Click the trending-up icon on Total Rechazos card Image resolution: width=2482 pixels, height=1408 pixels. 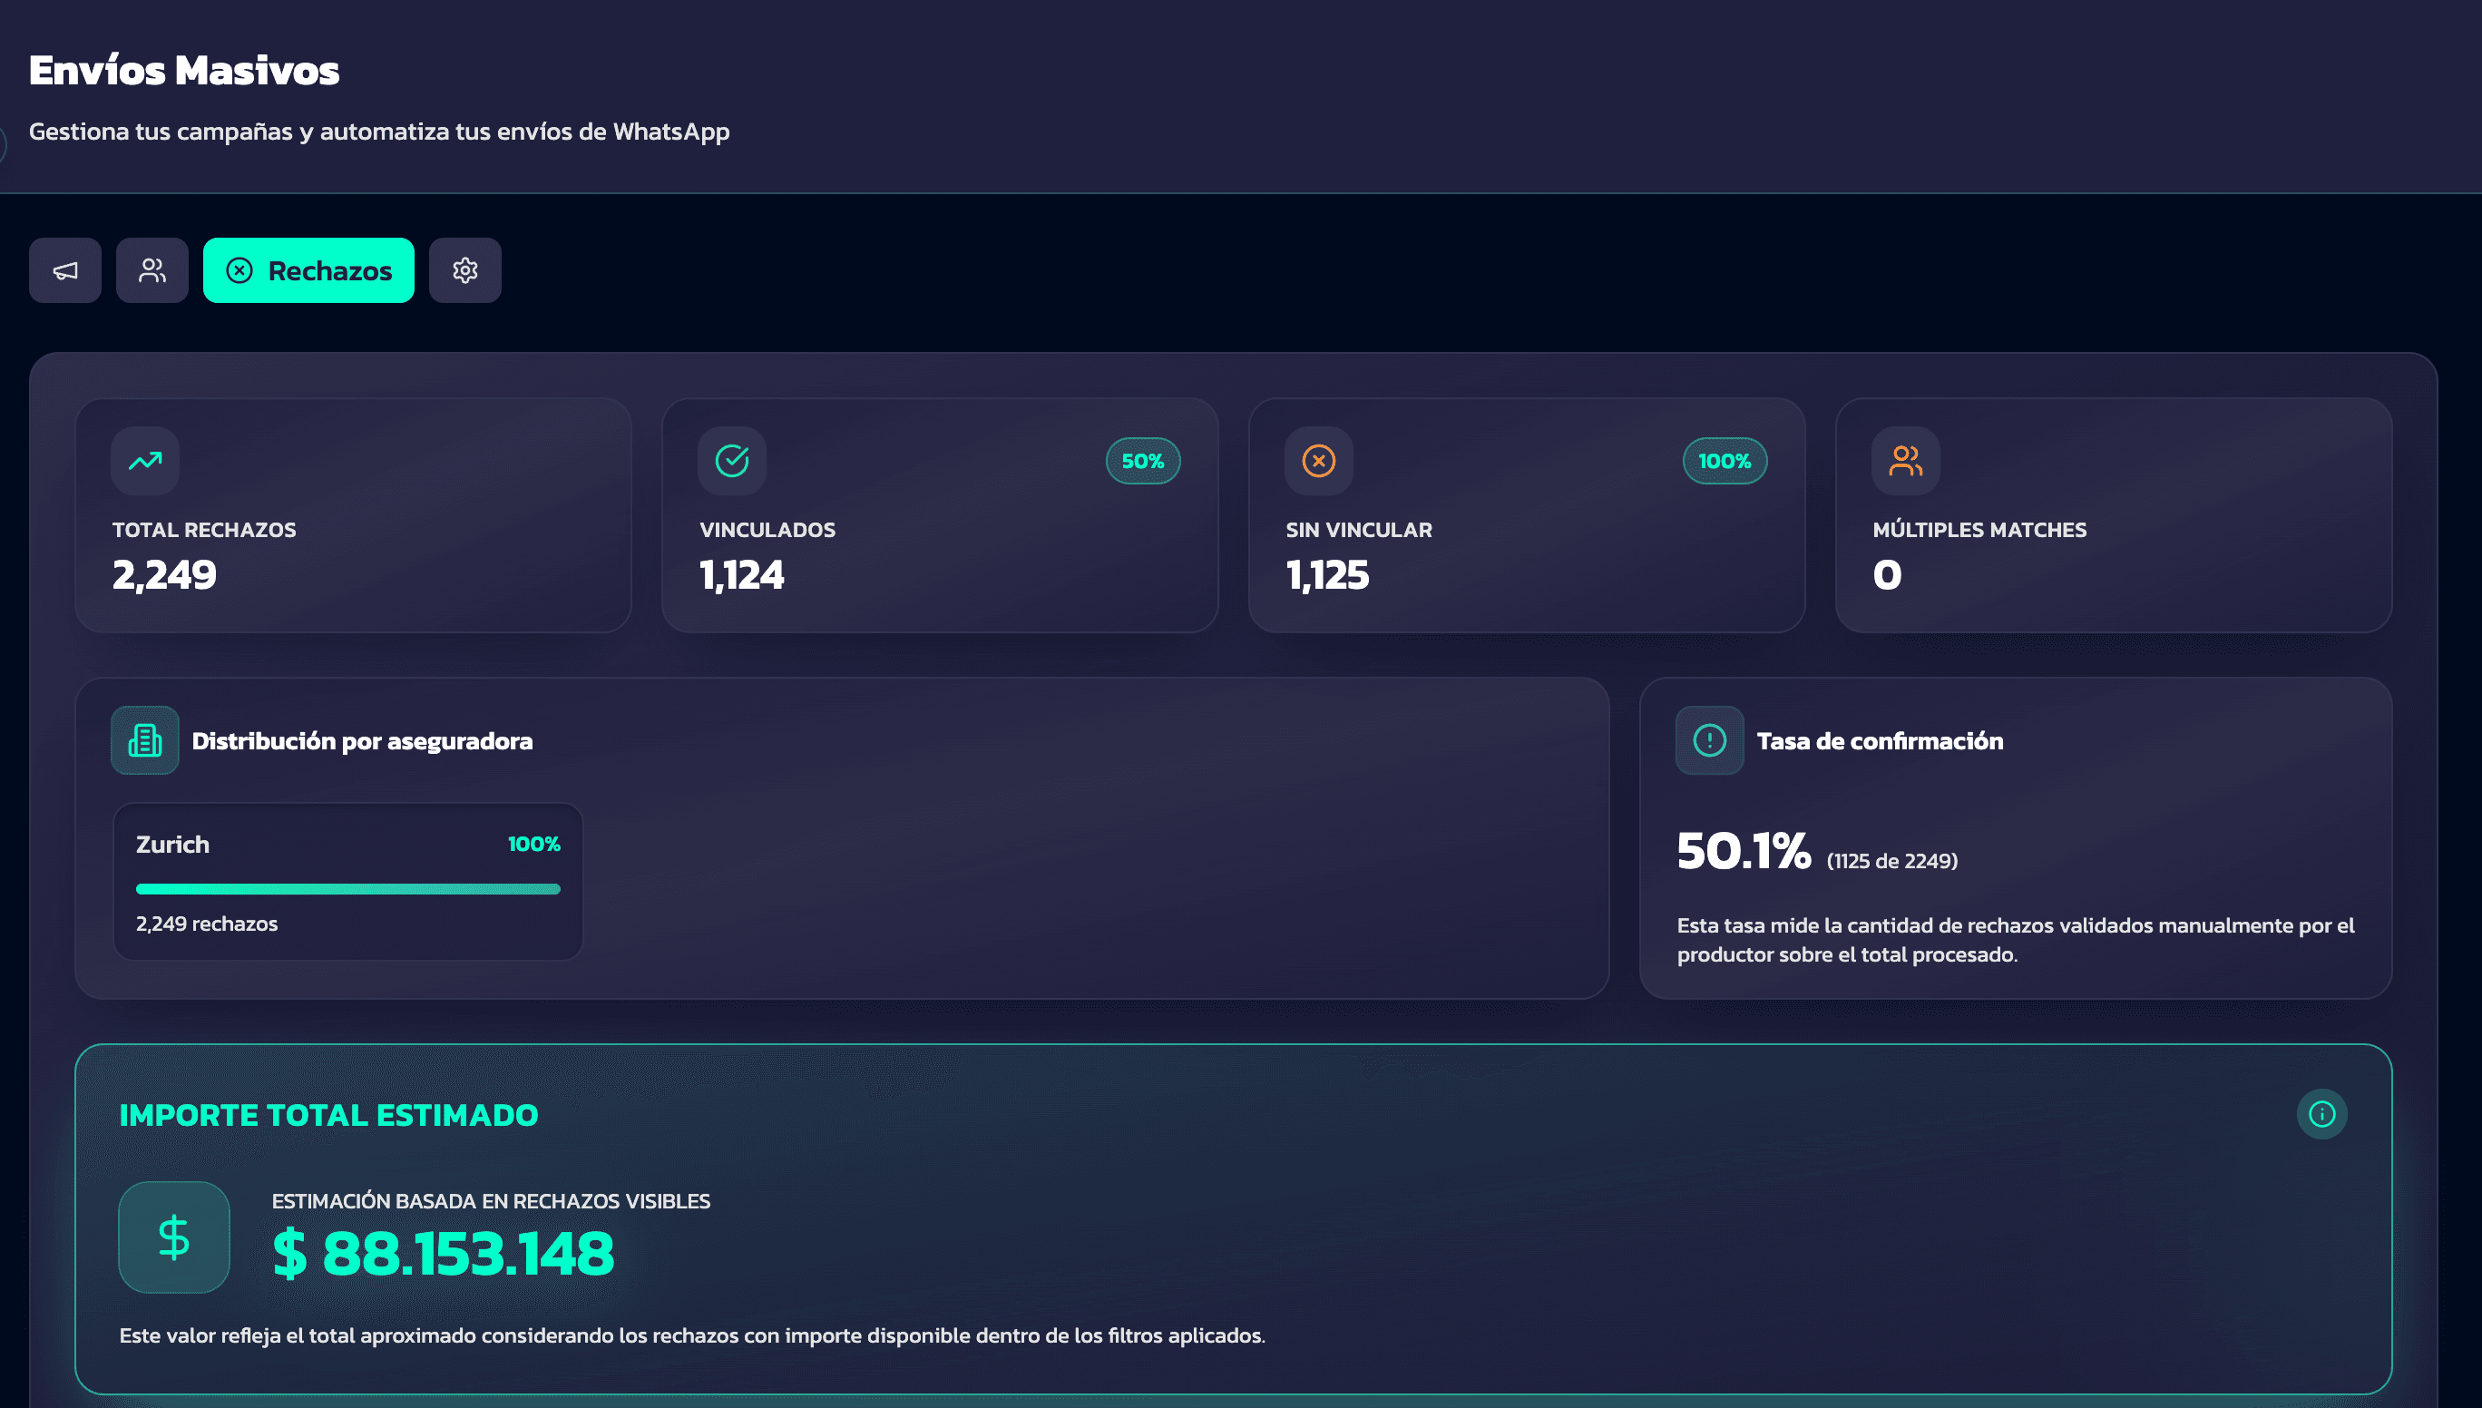[145, 461]
